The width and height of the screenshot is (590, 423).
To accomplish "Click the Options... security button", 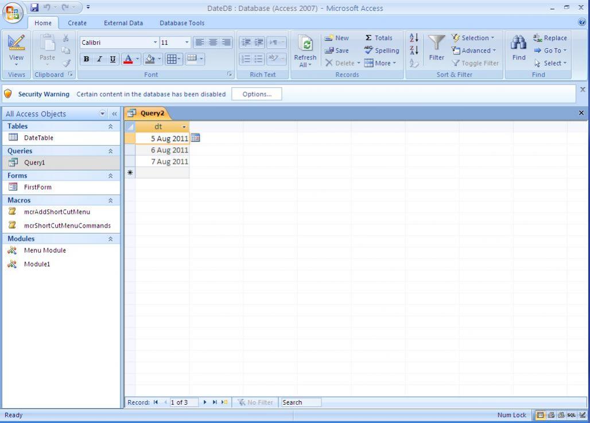I will click(257, 94).
